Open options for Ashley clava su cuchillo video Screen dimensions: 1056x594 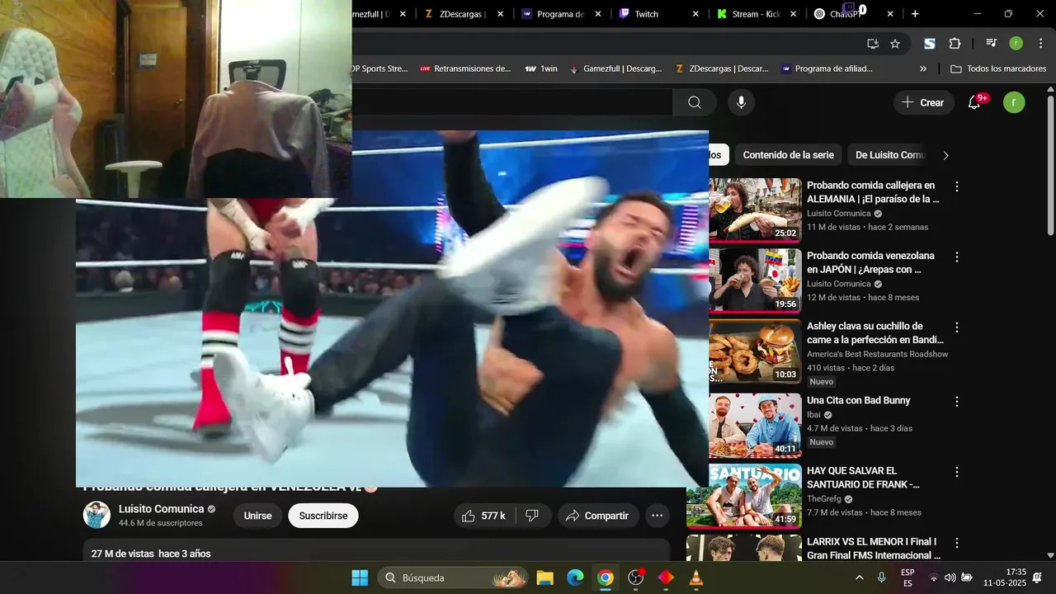point(957,328)
